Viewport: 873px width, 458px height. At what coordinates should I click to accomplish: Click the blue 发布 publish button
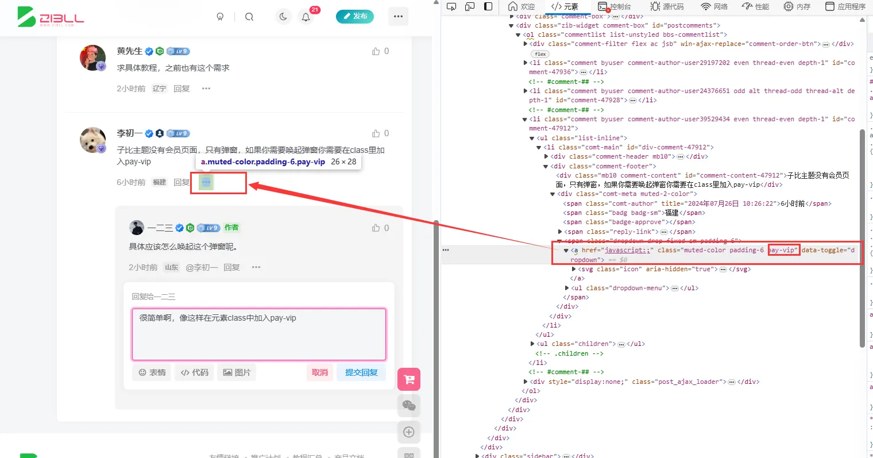coord(355,17)
